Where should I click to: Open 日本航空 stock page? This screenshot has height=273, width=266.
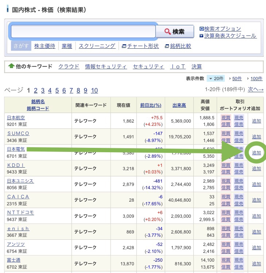click(16, 118)
